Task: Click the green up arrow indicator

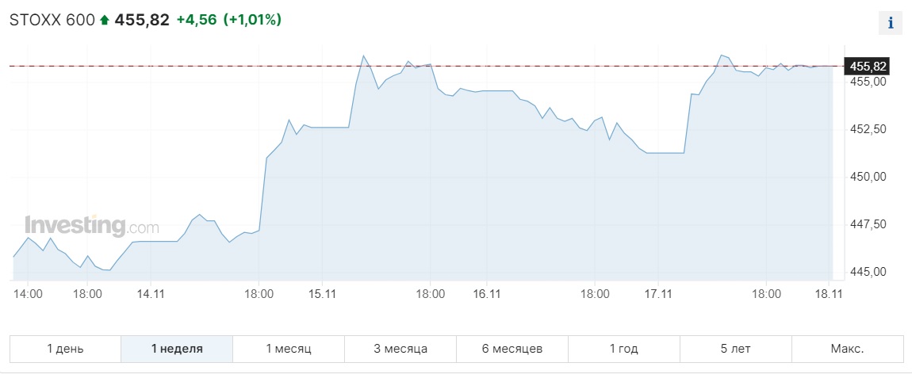Action: [104, 21]
